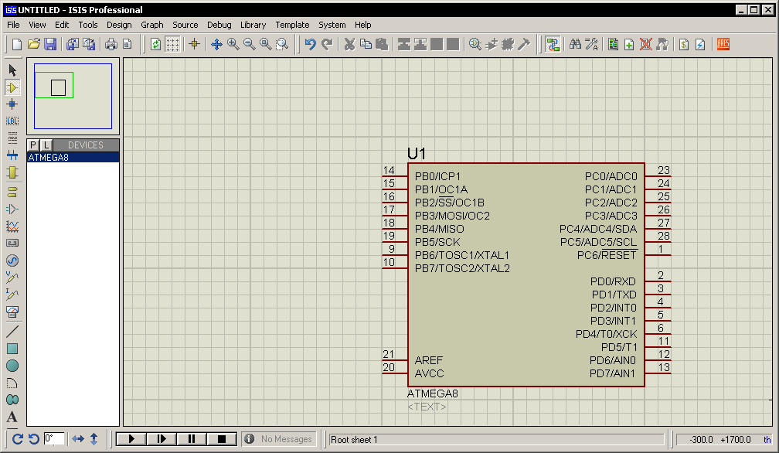The height and width of the screenshot is (453, 779).
Task: Start the simulation with Play
Action: (x=131, y=439)
